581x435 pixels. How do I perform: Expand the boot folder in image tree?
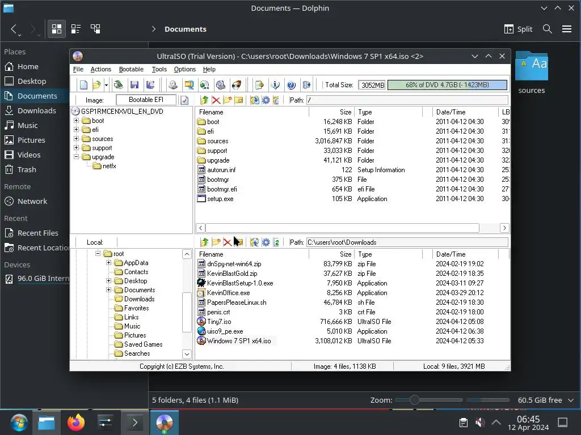pyautogui.click(x=77, y=121)
